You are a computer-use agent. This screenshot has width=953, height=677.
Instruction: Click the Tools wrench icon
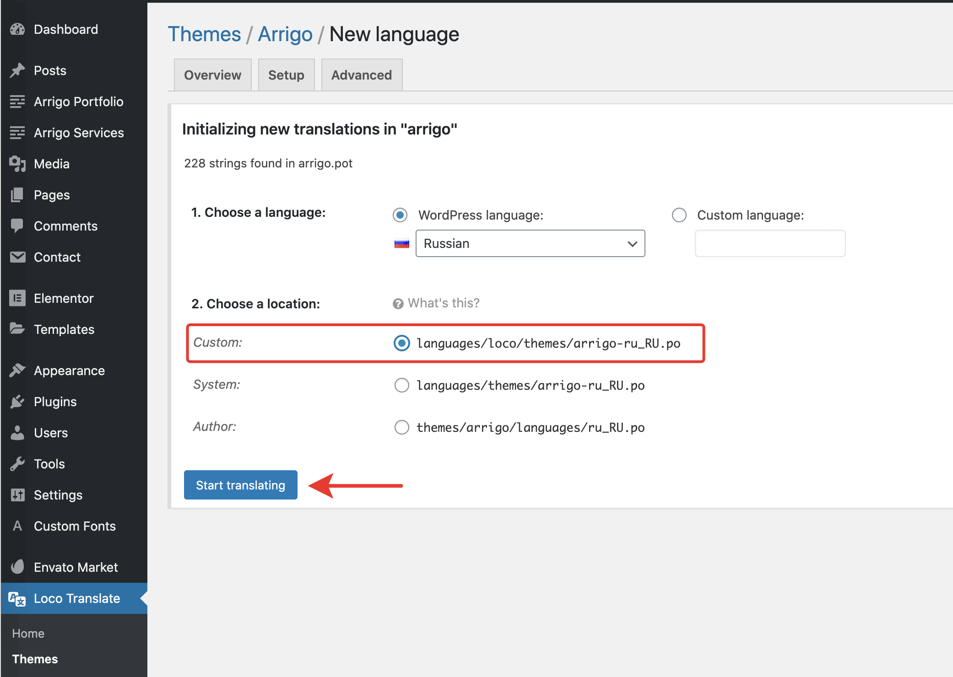pyautogui.click(x=17, y=464)
